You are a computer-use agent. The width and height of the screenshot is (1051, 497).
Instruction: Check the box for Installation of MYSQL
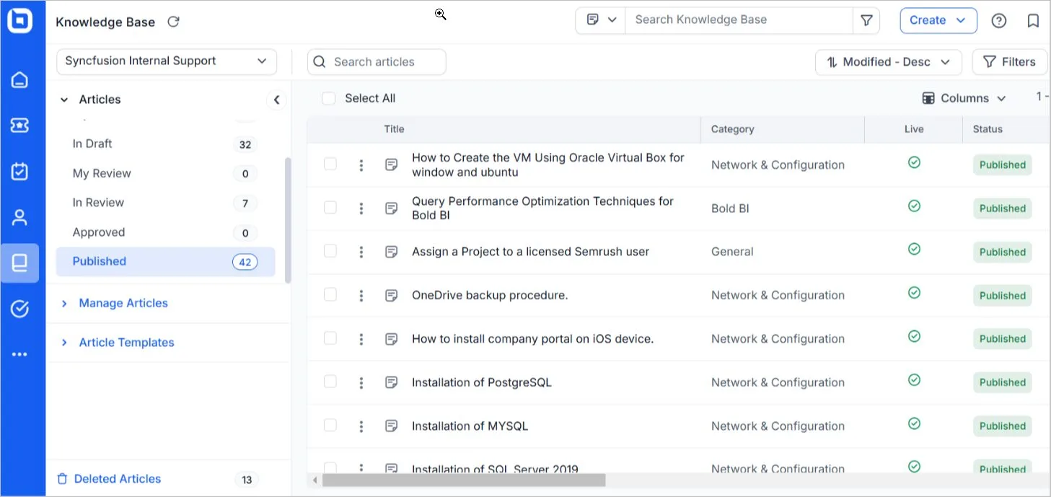tap(330, 426)
